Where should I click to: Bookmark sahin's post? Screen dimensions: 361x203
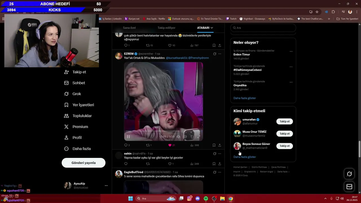pyautogui.click(x=214, y=164)
